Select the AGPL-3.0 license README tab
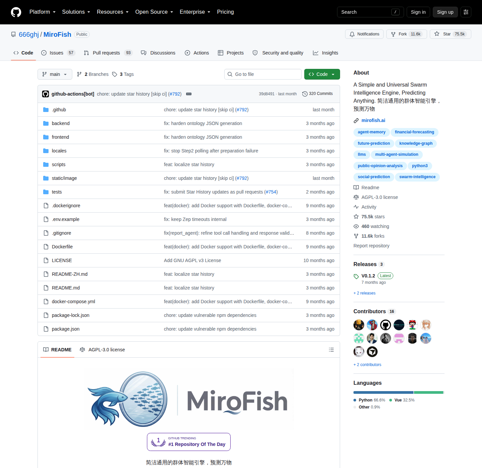Screen dimensions: 482x468 [102, 350]
